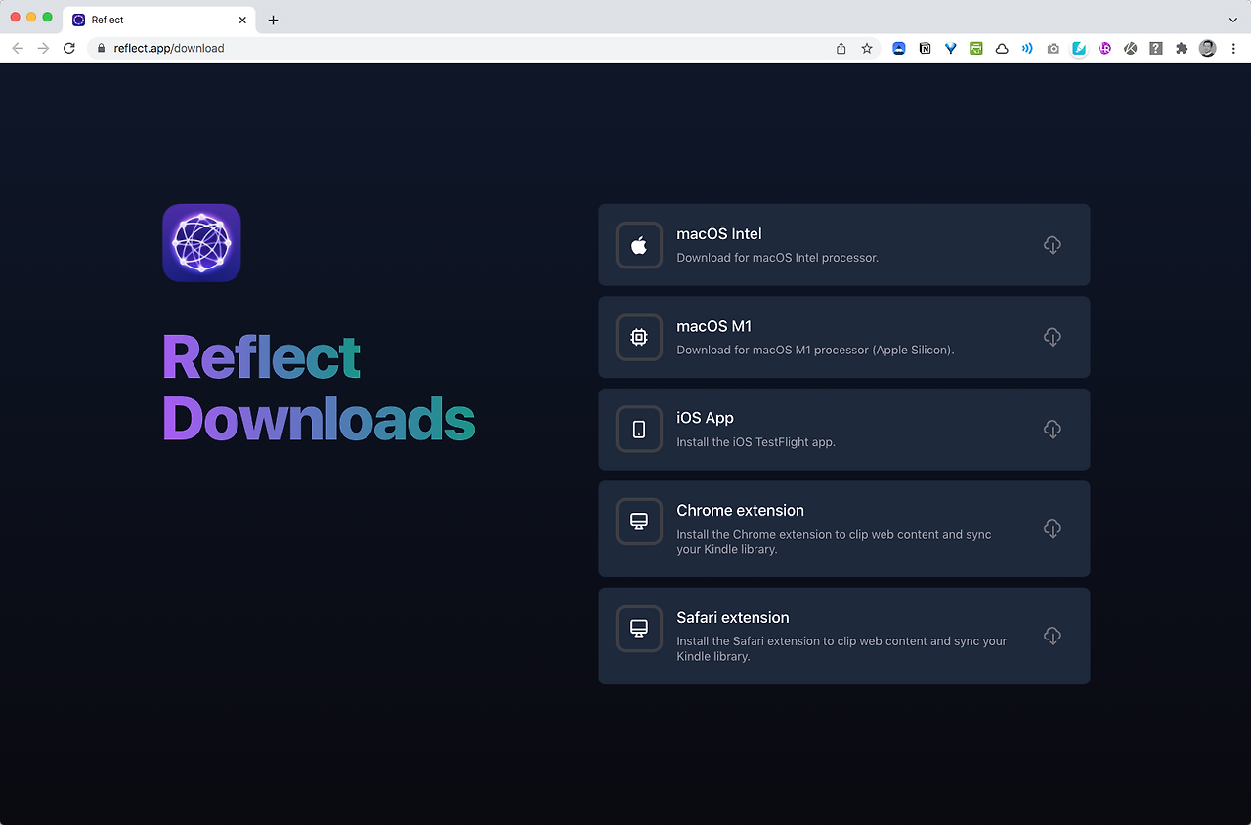1251x825 pixels.
Task: Click the iOS App title
Action: [705, 418]
